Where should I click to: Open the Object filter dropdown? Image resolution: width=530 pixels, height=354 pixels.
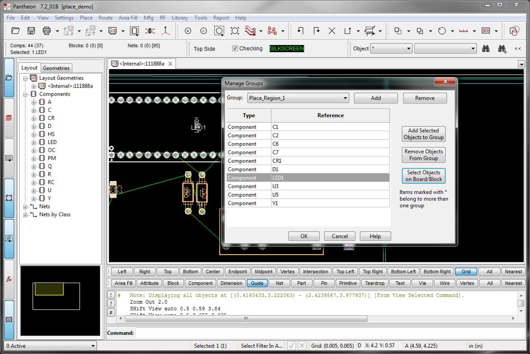pyautogui.click(x=391, y=49)
